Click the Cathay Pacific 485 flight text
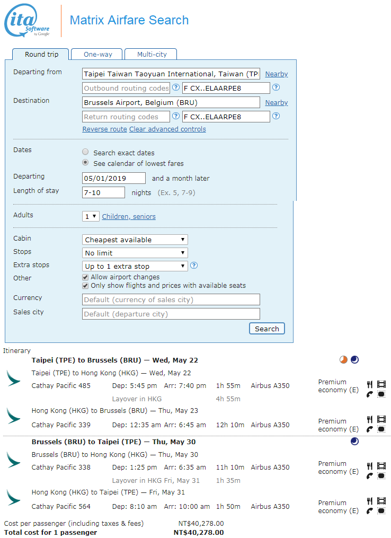This screenshot has width=391, height=538. (61, 386)
